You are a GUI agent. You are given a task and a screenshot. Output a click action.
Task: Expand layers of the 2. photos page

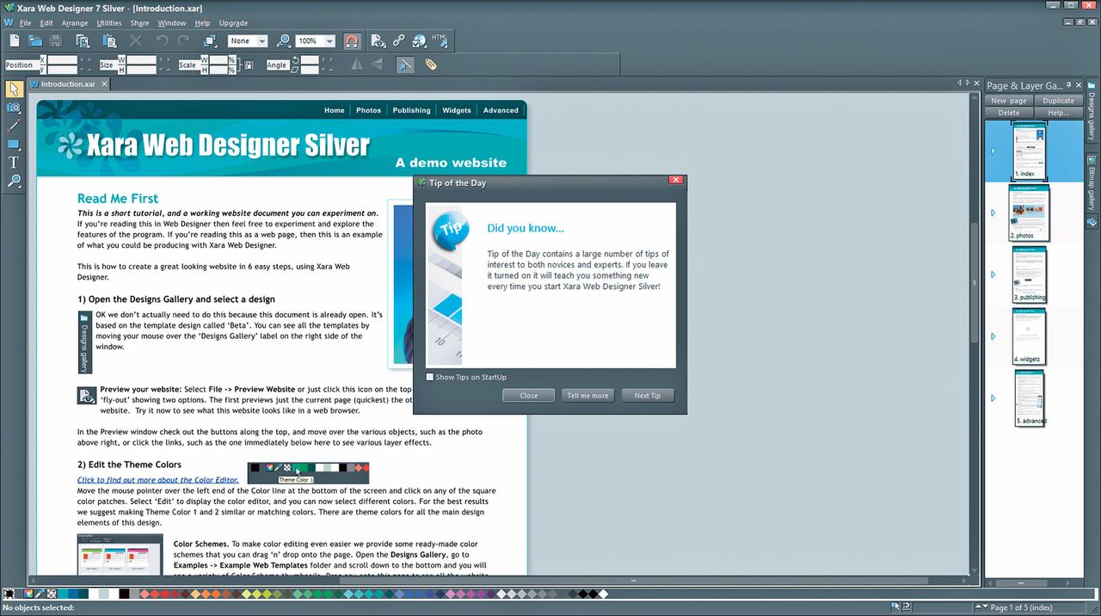click(993, 213)
